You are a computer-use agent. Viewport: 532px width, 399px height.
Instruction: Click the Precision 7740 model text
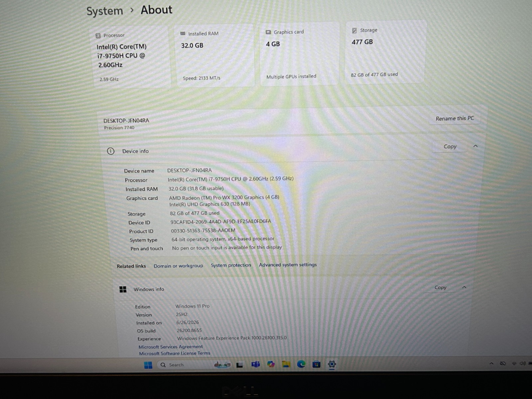pos(119,128)
